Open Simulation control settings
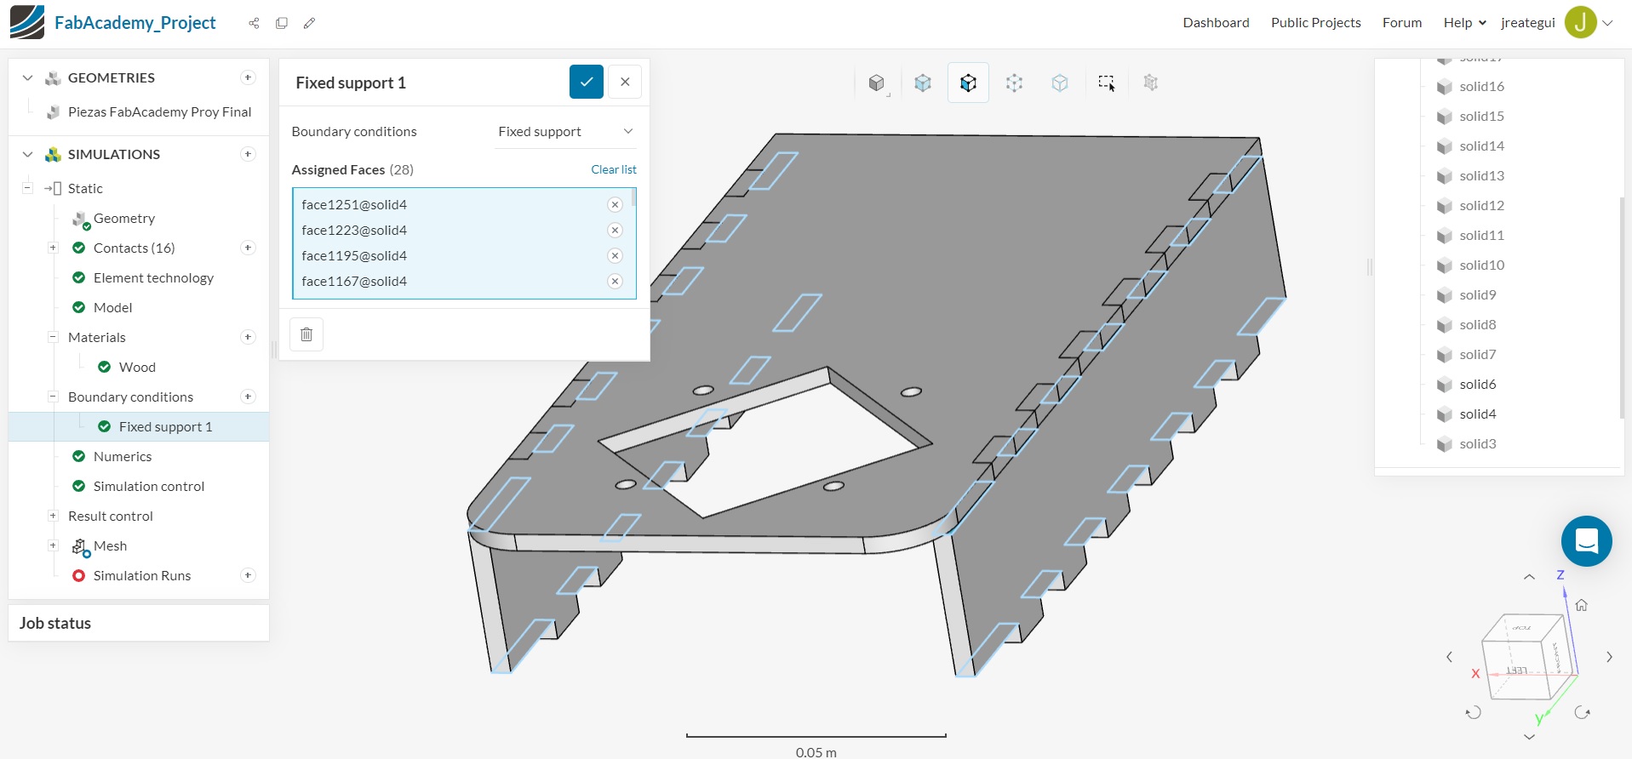The width and height of the screenshot is (1632, 759). point(149,486)
